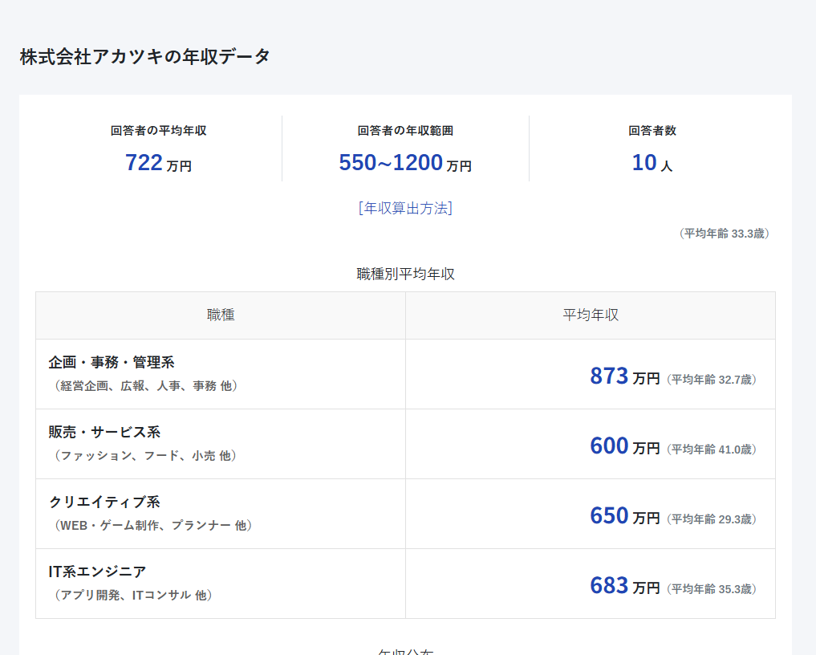Click the 600 万円 salary value
Screen dimensions: 816x655
point(625,445)
